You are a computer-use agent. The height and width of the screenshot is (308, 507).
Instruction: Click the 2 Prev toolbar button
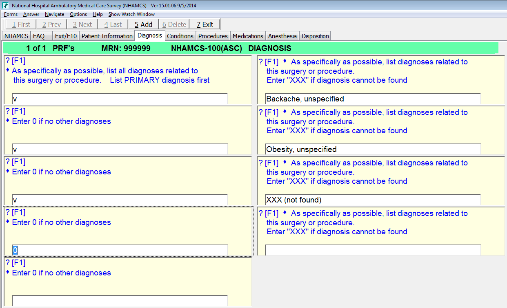coord(51,24)
